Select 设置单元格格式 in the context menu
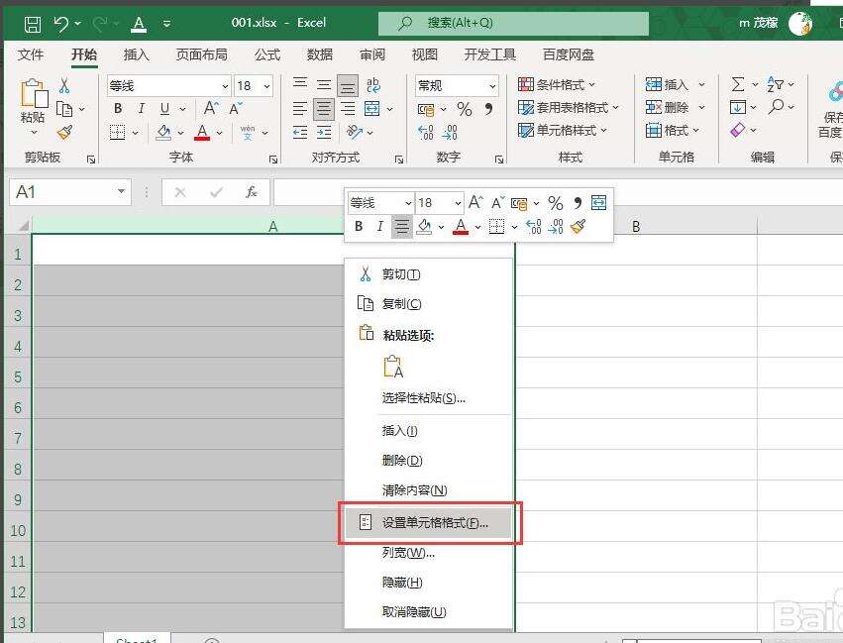The width and height of the screenshot is (843, 643). pos(434,522)
